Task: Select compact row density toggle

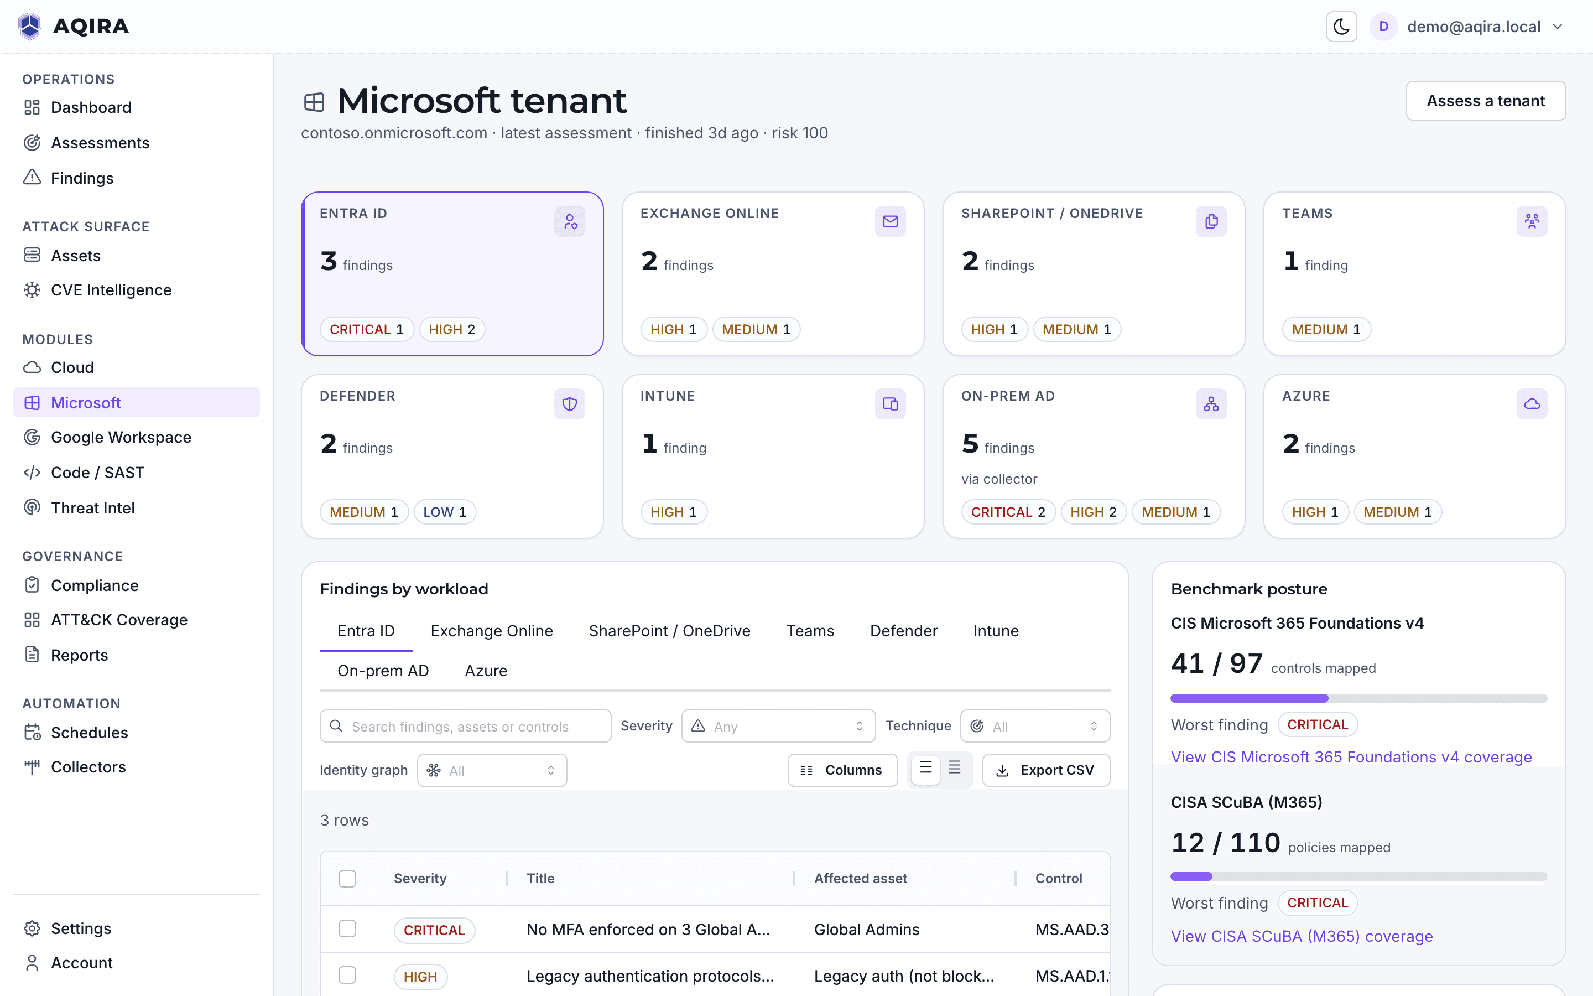Action: (955, 768)
